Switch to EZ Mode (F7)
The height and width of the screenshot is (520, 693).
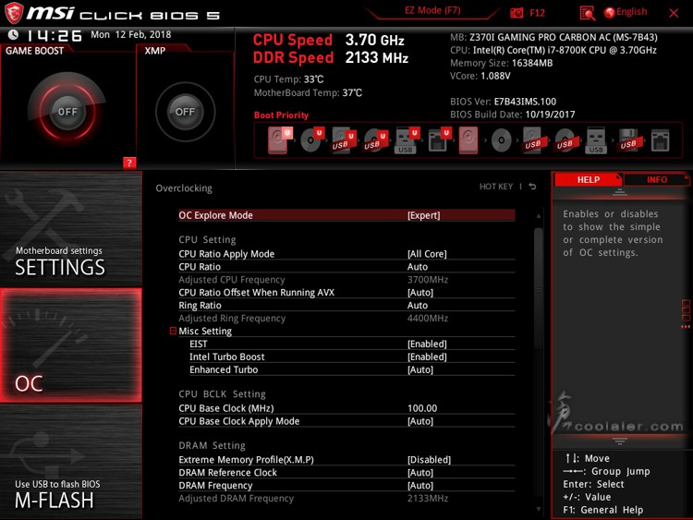(432, 10)
